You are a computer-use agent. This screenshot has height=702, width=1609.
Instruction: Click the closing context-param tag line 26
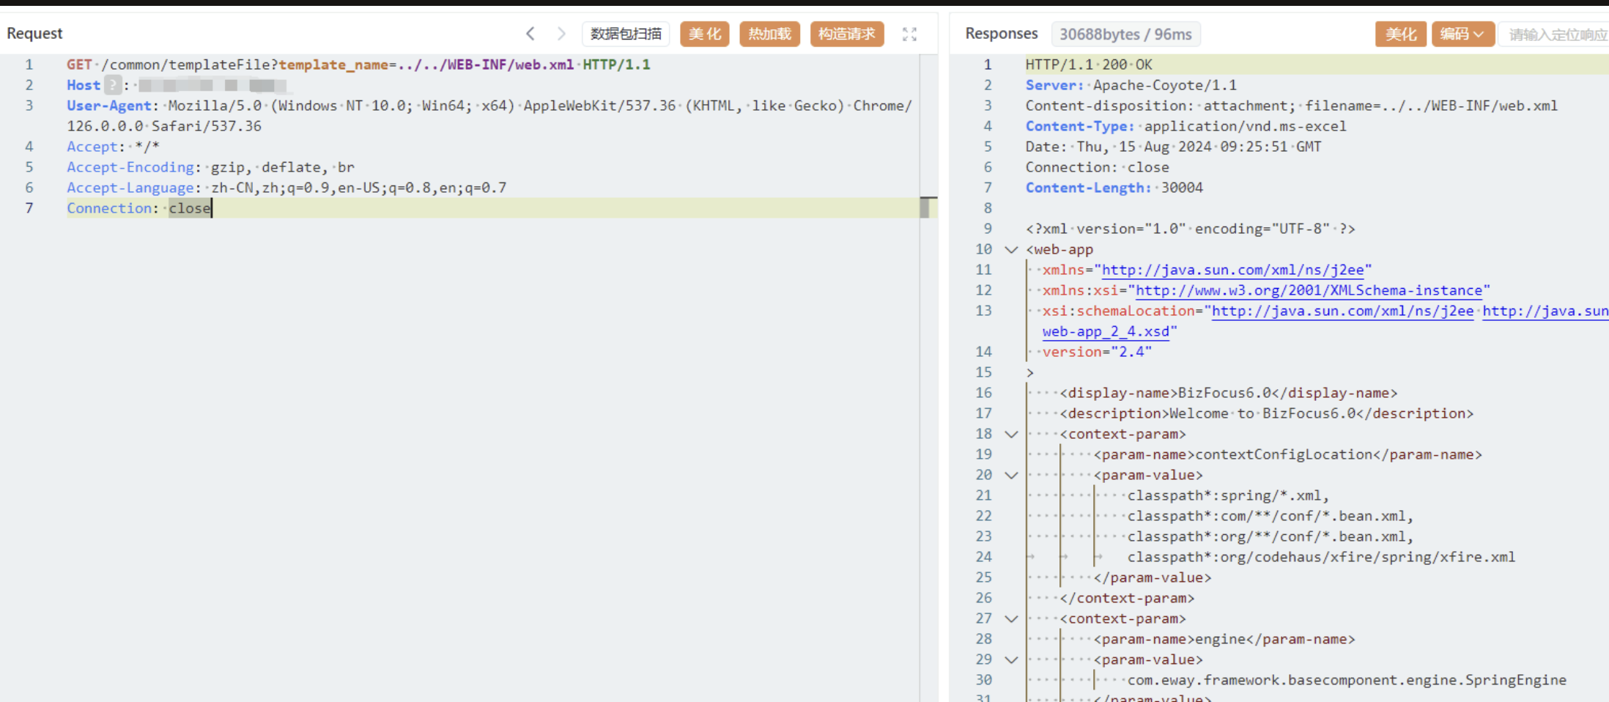(x=1126, y=598)
